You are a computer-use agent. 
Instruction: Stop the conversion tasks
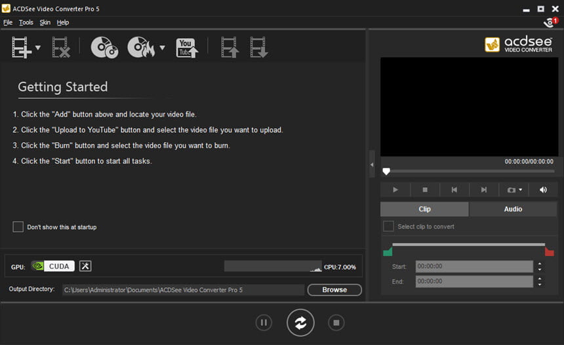coord(336,322)
